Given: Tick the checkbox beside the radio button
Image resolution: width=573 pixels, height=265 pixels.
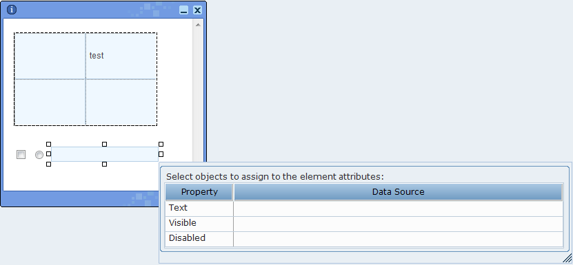Looking at the screenshot, I should (21, 154).
